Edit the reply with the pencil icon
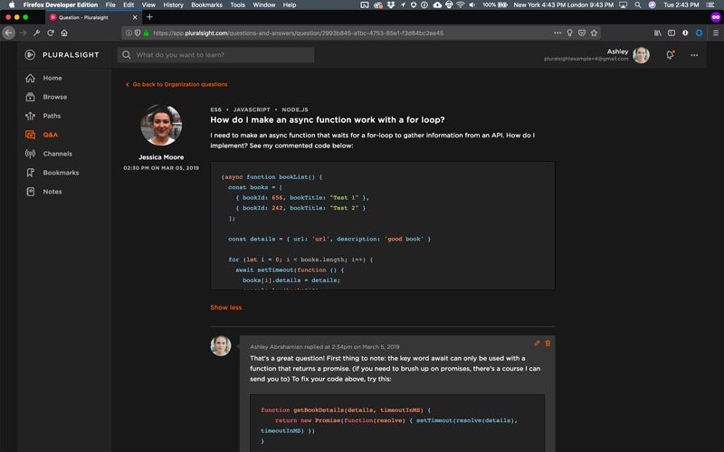724x452 pixels. point(537,344)
